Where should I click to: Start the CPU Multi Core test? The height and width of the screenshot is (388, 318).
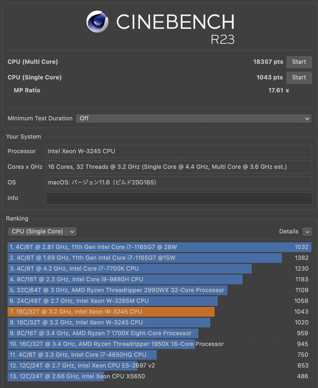pos(299,62)
